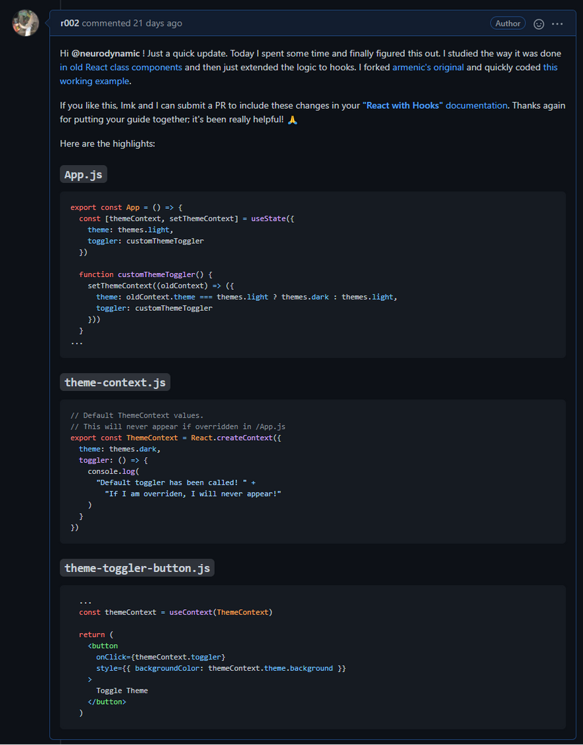Click the r002 user avatar
The image size is (583, 745).
coord(25,23)
